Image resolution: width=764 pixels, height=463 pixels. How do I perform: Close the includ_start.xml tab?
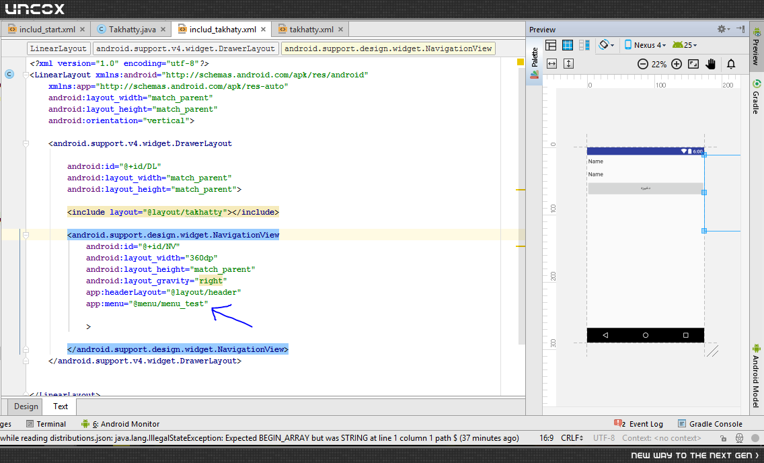click(82, 29)
